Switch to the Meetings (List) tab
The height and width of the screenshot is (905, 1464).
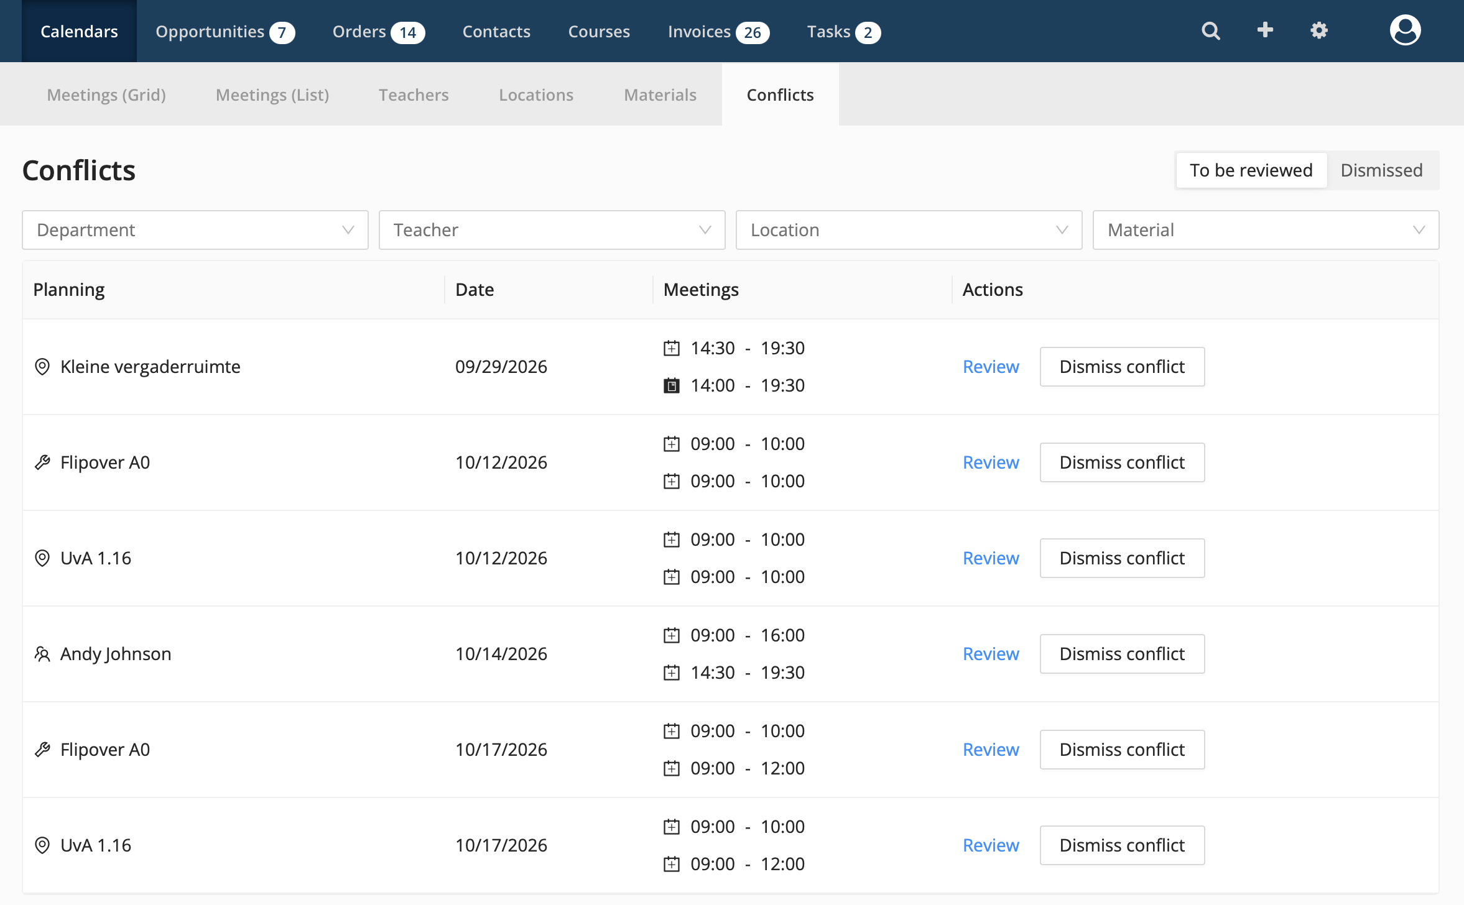(x=272, y=94)
